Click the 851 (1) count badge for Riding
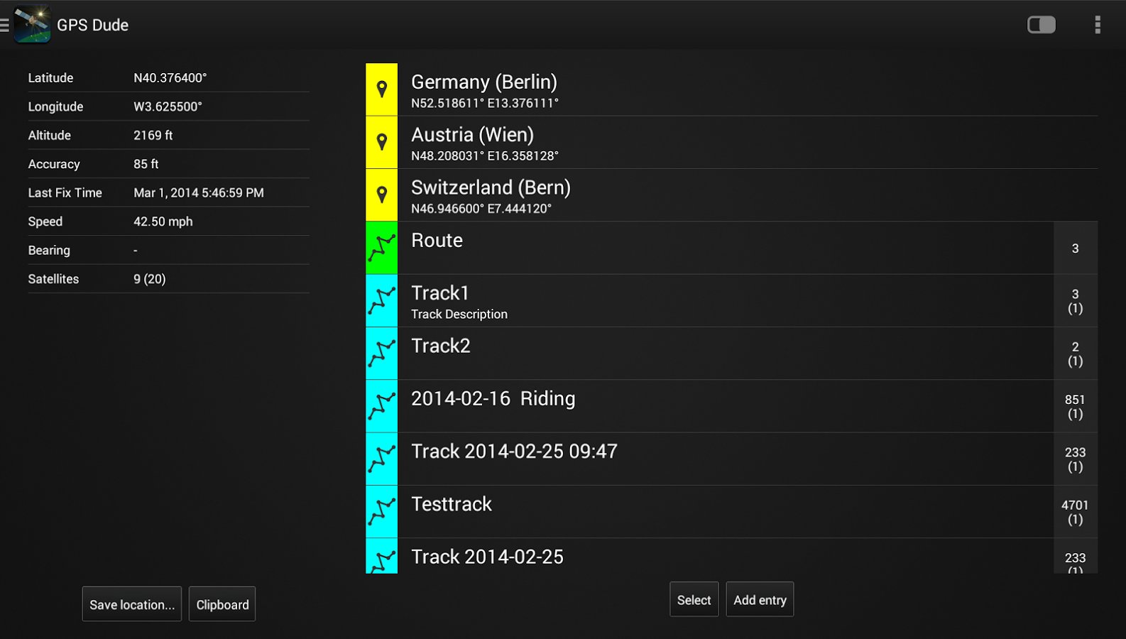Screen dimensions: 1126x639 click(x=1076, y=406)
